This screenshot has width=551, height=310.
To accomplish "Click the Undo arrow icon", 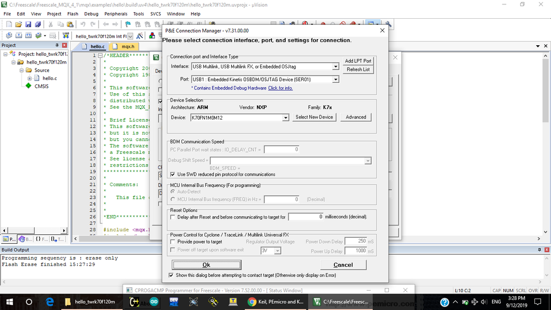I will (x=83, y=24).
